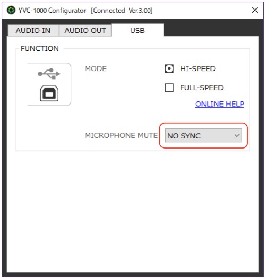Click the title bar Connected Ver.3.00 text
Viewport: 265px width, 278px height.
(x=122, y=11)
